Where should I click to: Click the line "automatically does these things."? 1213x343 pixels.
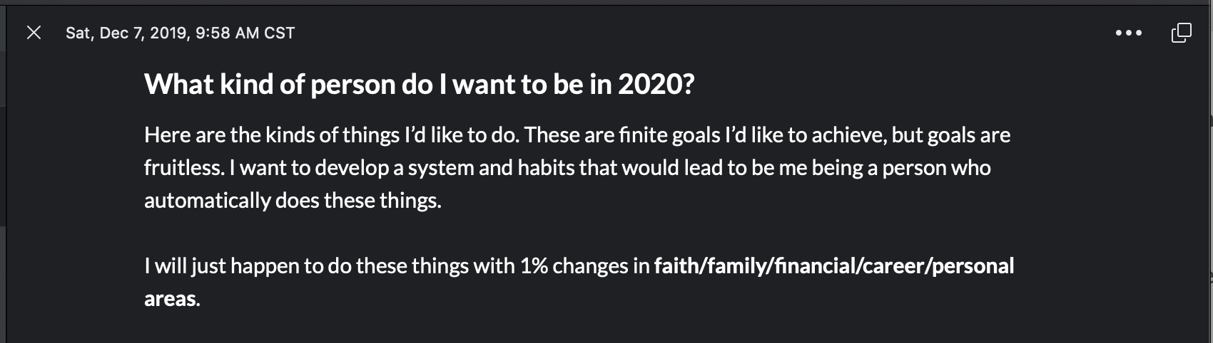pos(293,201)
